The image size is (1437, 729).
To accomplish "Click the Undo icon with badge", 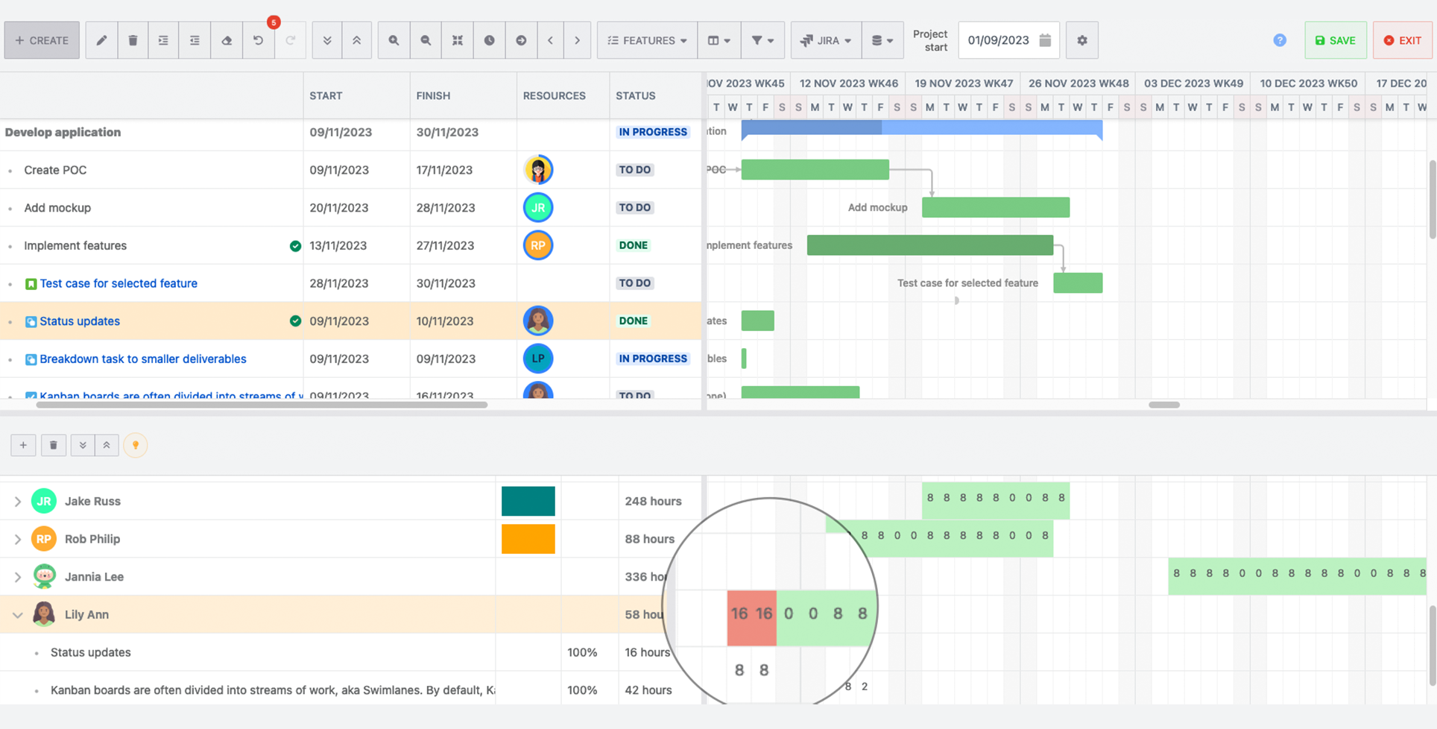I will click(x=259, y=40).
